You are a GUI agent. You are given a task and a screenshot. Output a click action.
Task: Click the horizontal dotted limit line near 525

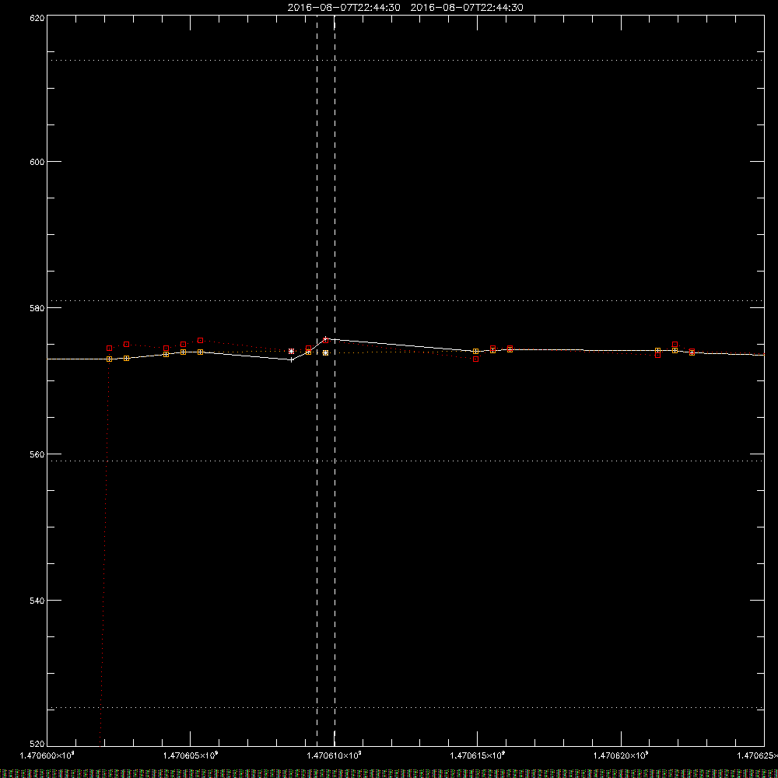point(405,707)
